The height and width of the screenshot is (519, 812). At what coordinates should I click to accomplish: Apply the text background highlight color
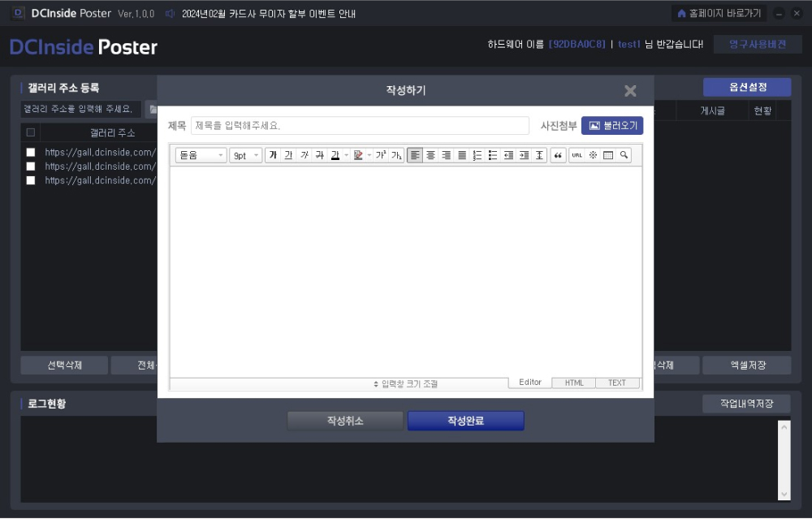358,155
